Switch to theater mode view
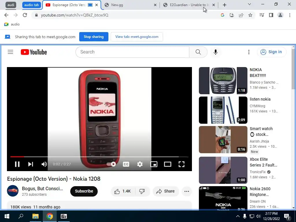 (x=168, y=164)
